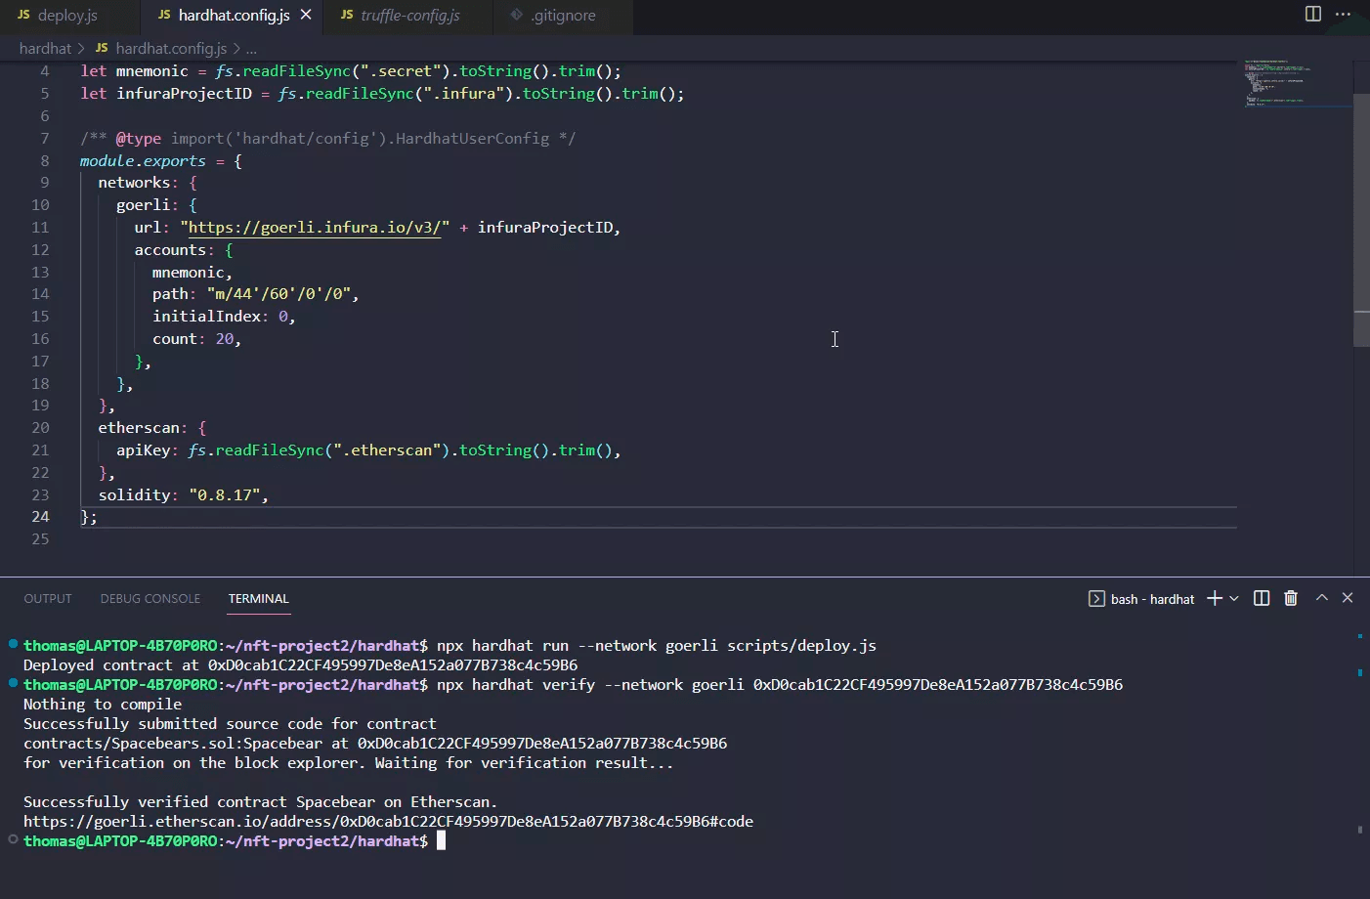Split the terminal pane
The width and height of the screenshot is (1370, 899).
point(1262,598)
